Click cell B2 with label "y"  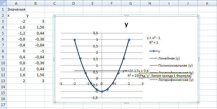pos(35,15)
